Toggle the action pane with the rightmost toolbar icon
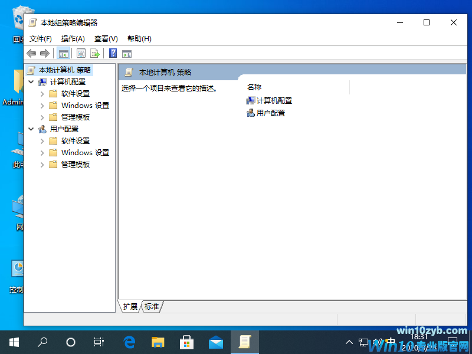Screen dimensions: 472x354 click(x=126, y=53)
